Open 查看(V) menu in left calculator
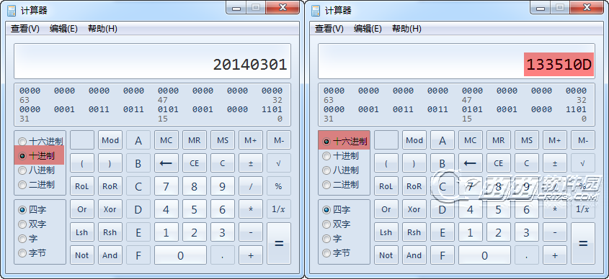Screen dimensions: 609x279 [x=25, y=29]
